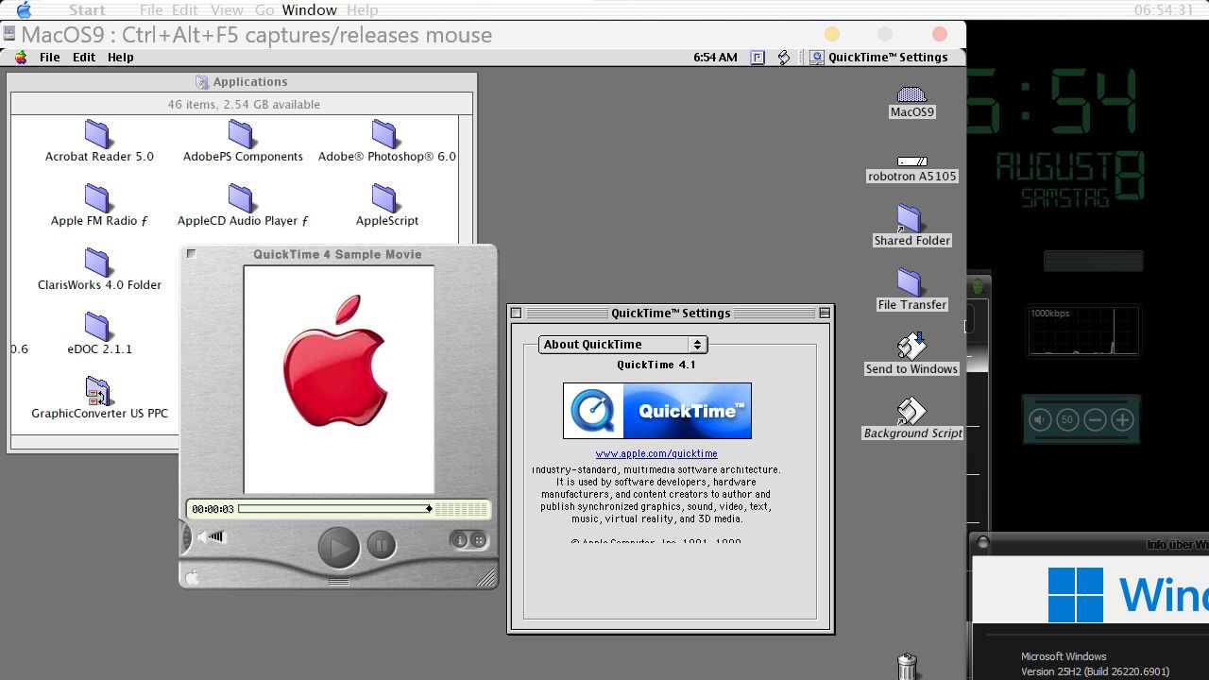Click the QuickTime player resize grip
Screen dimensions: 1209x680
[x=487, y=577]
